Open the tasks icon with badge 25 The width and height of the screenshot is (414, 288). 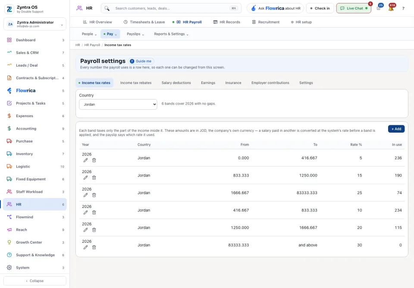(379, 8)
